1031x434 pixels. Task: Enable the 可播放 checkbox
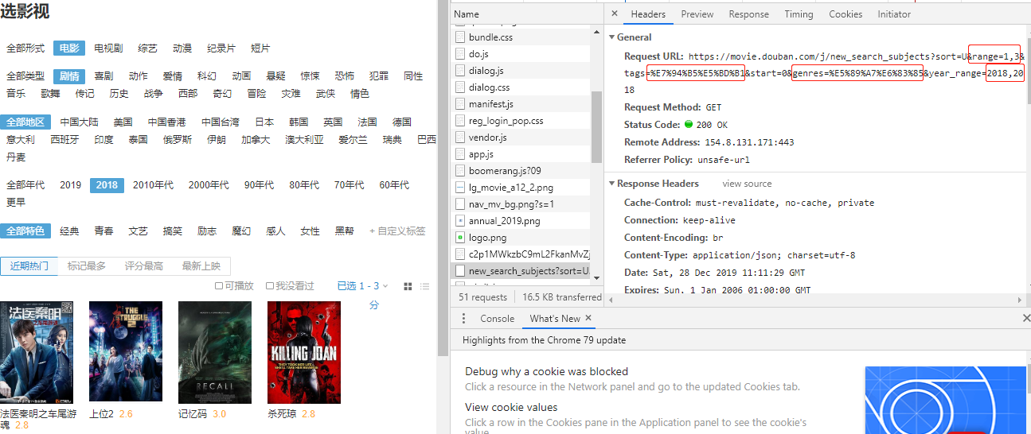click(219, 286)
